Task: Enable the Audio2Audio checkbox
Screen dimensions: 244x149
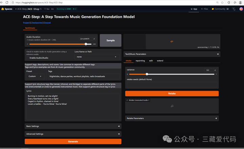Action: click(28, 58)
